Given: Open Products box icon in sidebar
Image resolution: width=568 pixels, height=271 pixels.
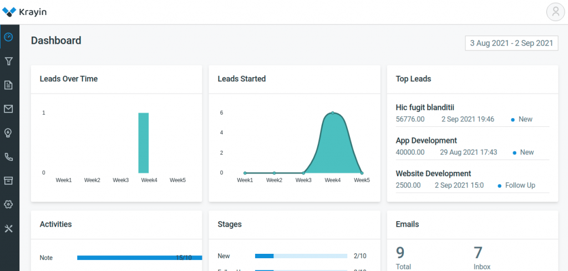Looking at the screenshot, I should pyautogui.click(x=9, y=181).
